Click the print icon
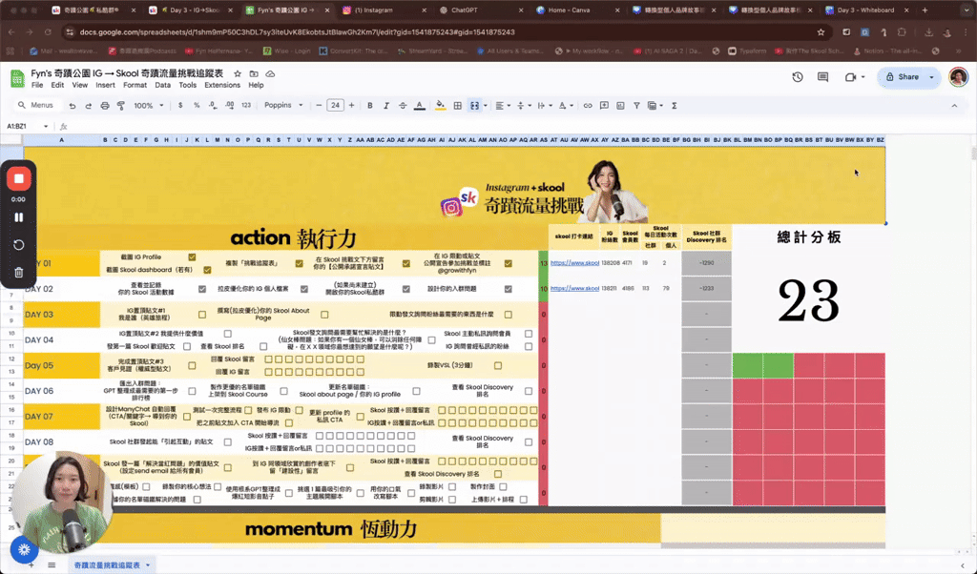 (105, 106)
